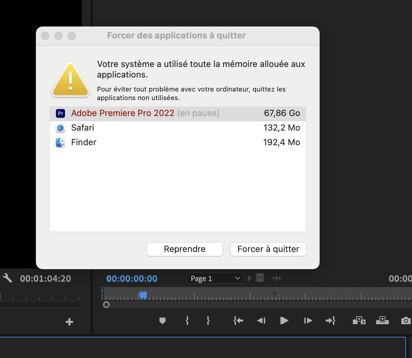The width and height of the screenshot is (412, 358).
Task: Click the blue playhead marker
Action: coord(143,295)
